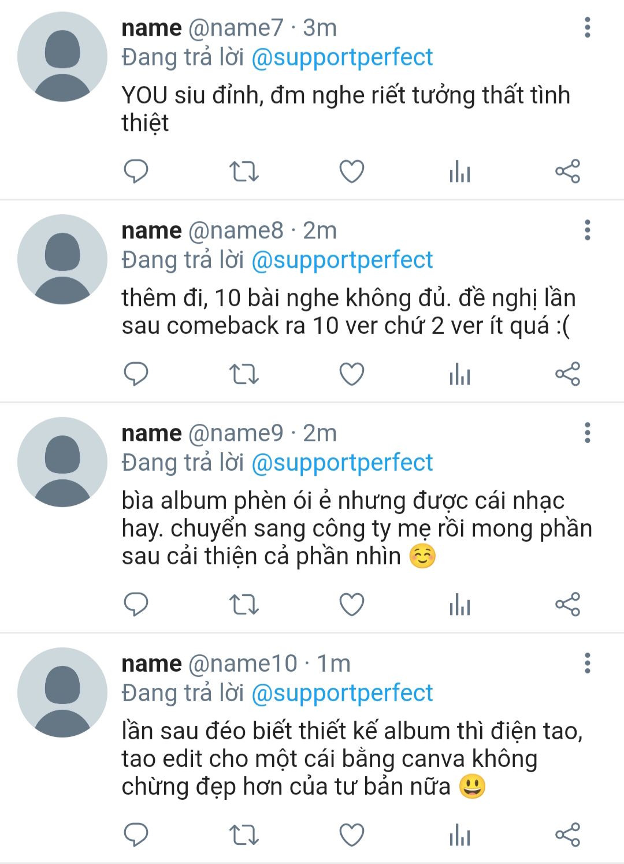Open the three-dot menu on the @name10 tweet
The image size is (624, 864).
(588, 663)
